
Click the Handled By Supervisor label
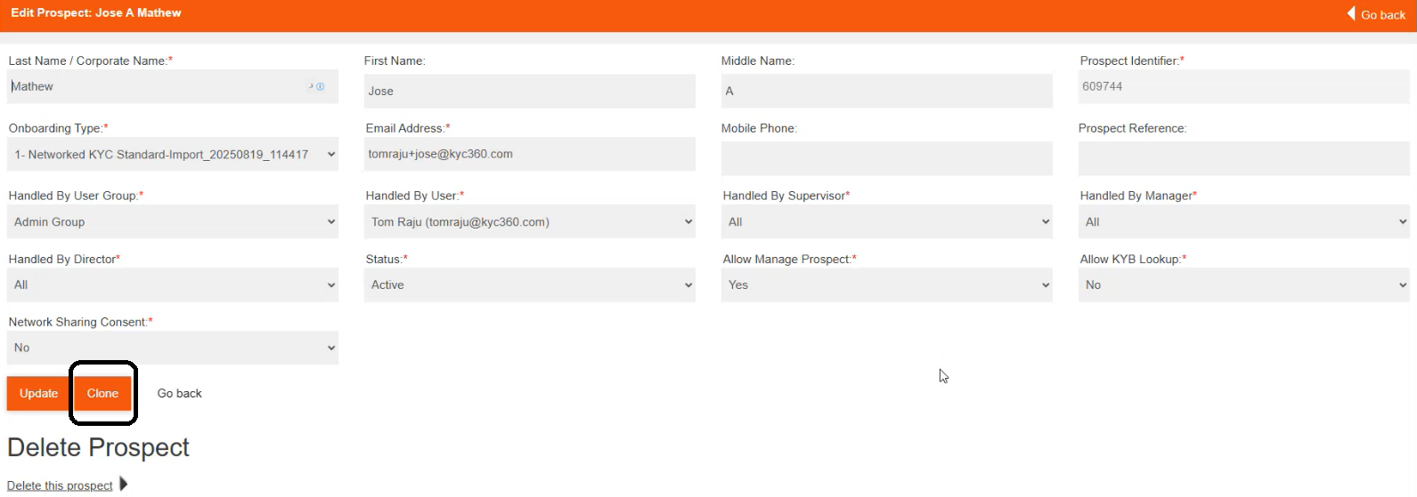[786, 196]
